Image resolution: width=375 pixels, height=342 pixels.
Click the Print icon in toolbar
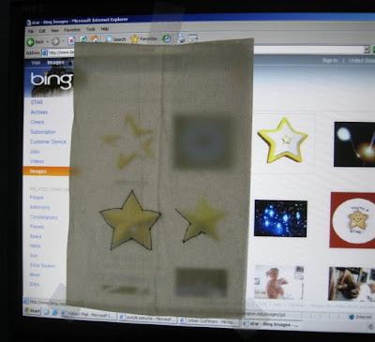click(181, 38)
